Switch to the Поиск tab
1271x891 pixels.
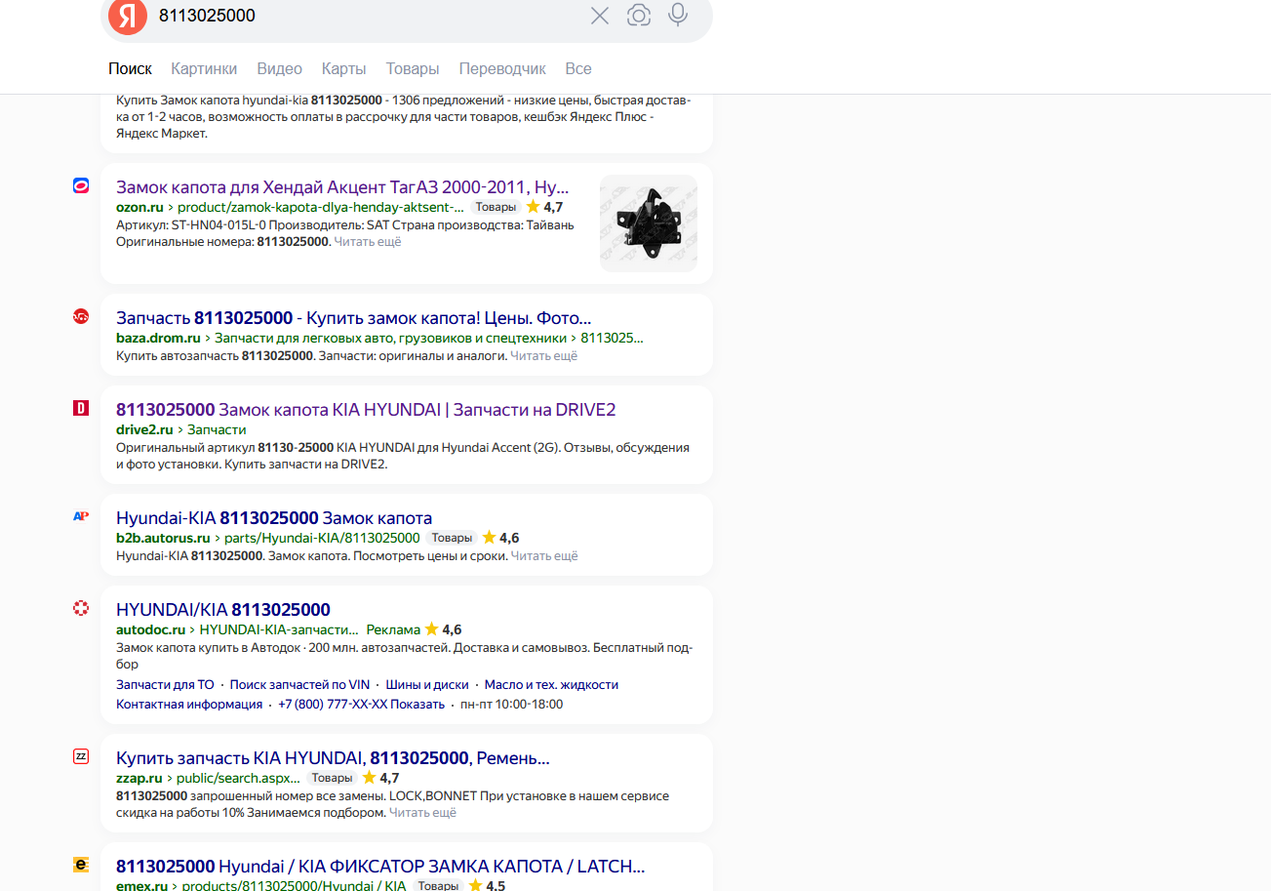click(x=130, y=68)
